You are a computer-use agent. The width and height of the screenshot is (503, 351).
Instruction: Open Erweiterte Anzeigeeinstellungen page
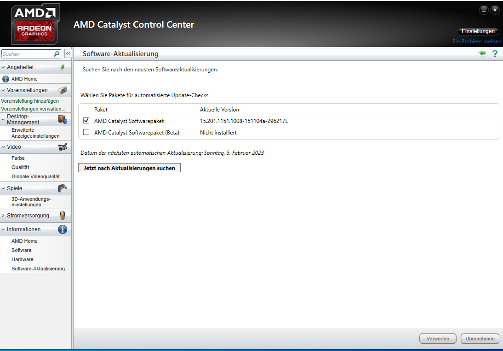point(35,133)
